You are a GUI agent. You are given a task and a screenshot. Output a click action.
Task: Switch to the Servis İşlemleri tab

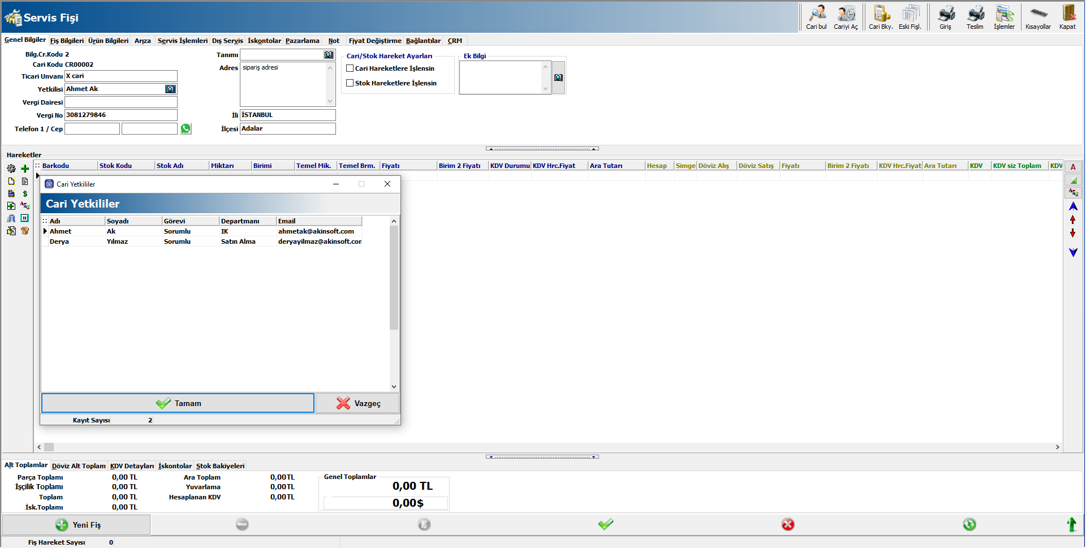(x=182, y=41)
